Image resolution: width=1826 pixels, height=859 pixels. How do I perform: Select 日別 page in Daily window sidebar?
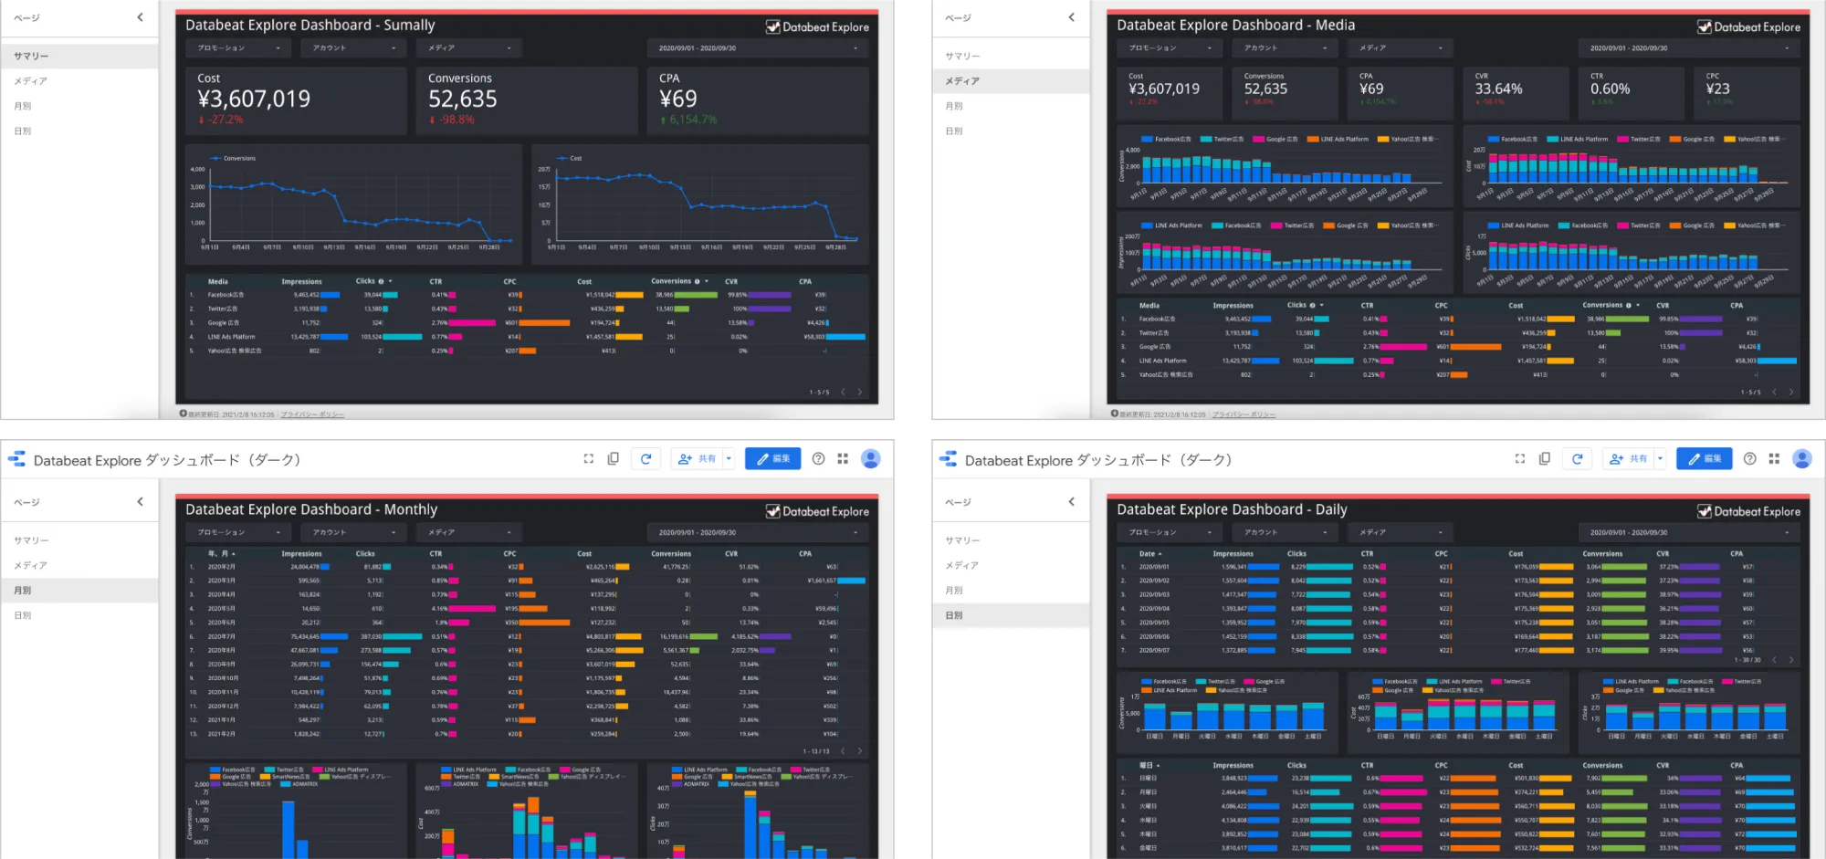point(1011,615)
